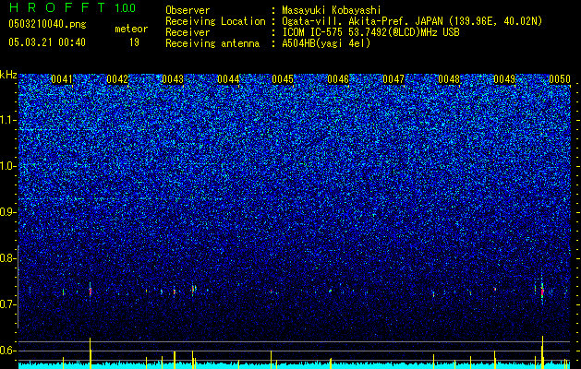
Task: Click the 0043 time marker
Action: tap(173, 79)
